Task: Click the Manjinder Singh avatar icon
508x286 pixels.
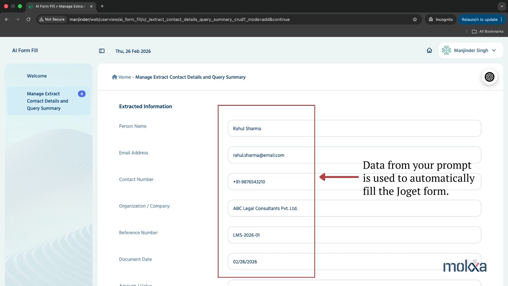Action: [446, 50]
